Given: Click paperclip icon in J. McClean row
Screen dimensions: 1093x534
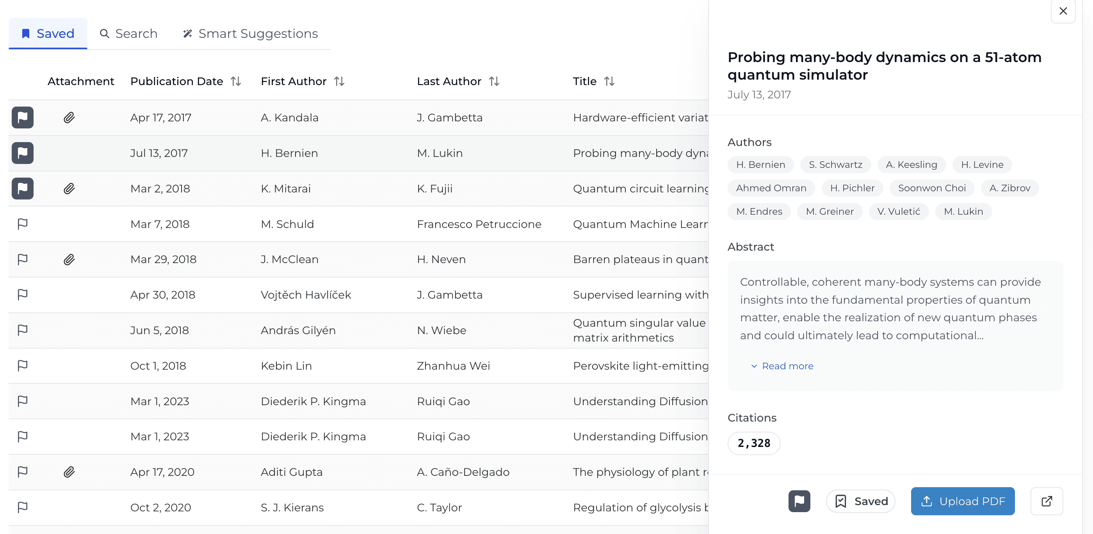Looking at the screenshot, I should click(x=69, y=259).
